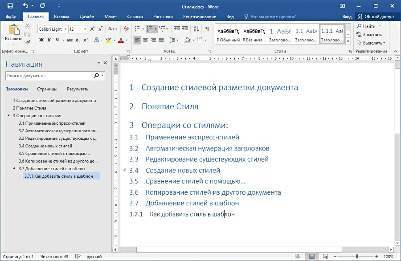Toggle bold formatting with the Ж button
This screenshot has width=401, height=261.
(x=41, y=40)
